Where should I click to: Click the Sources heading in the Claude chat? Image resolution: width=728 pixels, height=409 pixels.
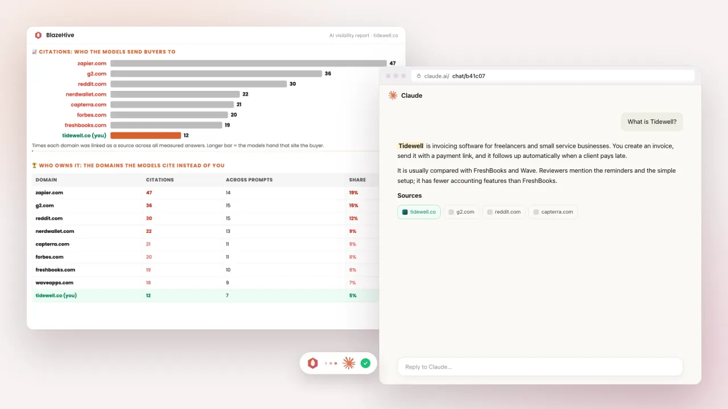coord(409,195)
